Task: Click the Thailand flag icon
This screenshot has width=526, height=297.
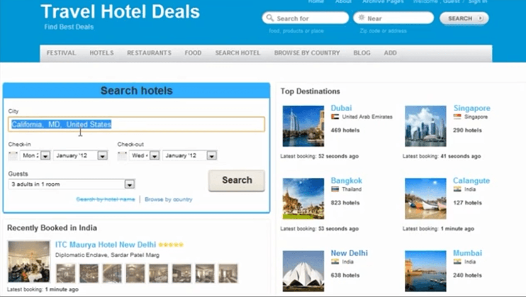Action: (x=335, y=189)
